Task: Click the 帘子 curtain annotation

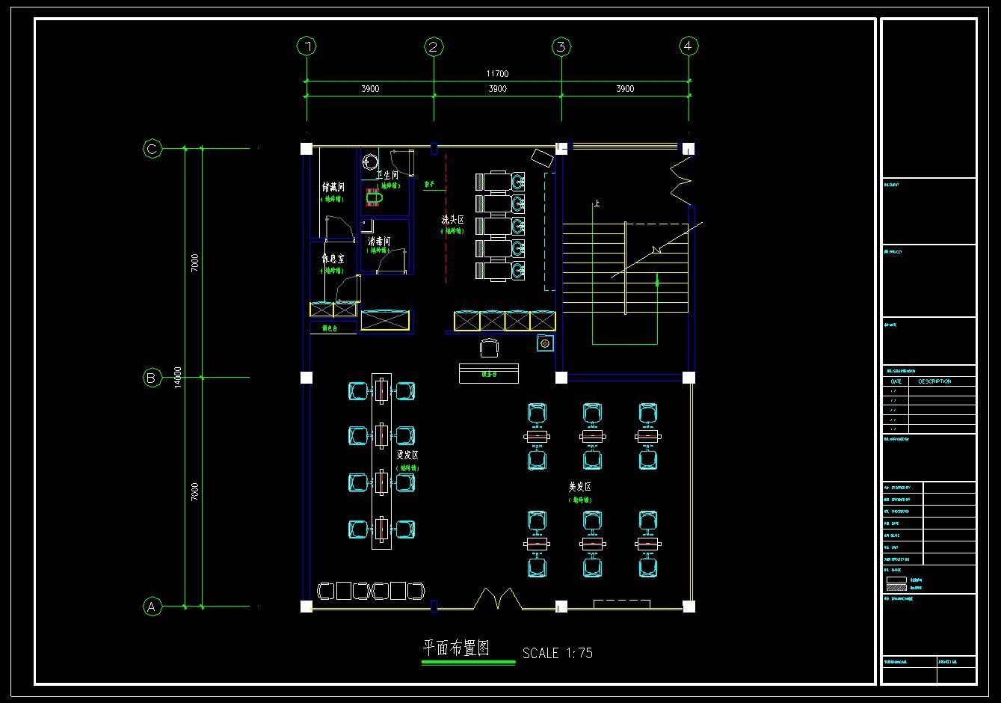Action: [429, 183]
